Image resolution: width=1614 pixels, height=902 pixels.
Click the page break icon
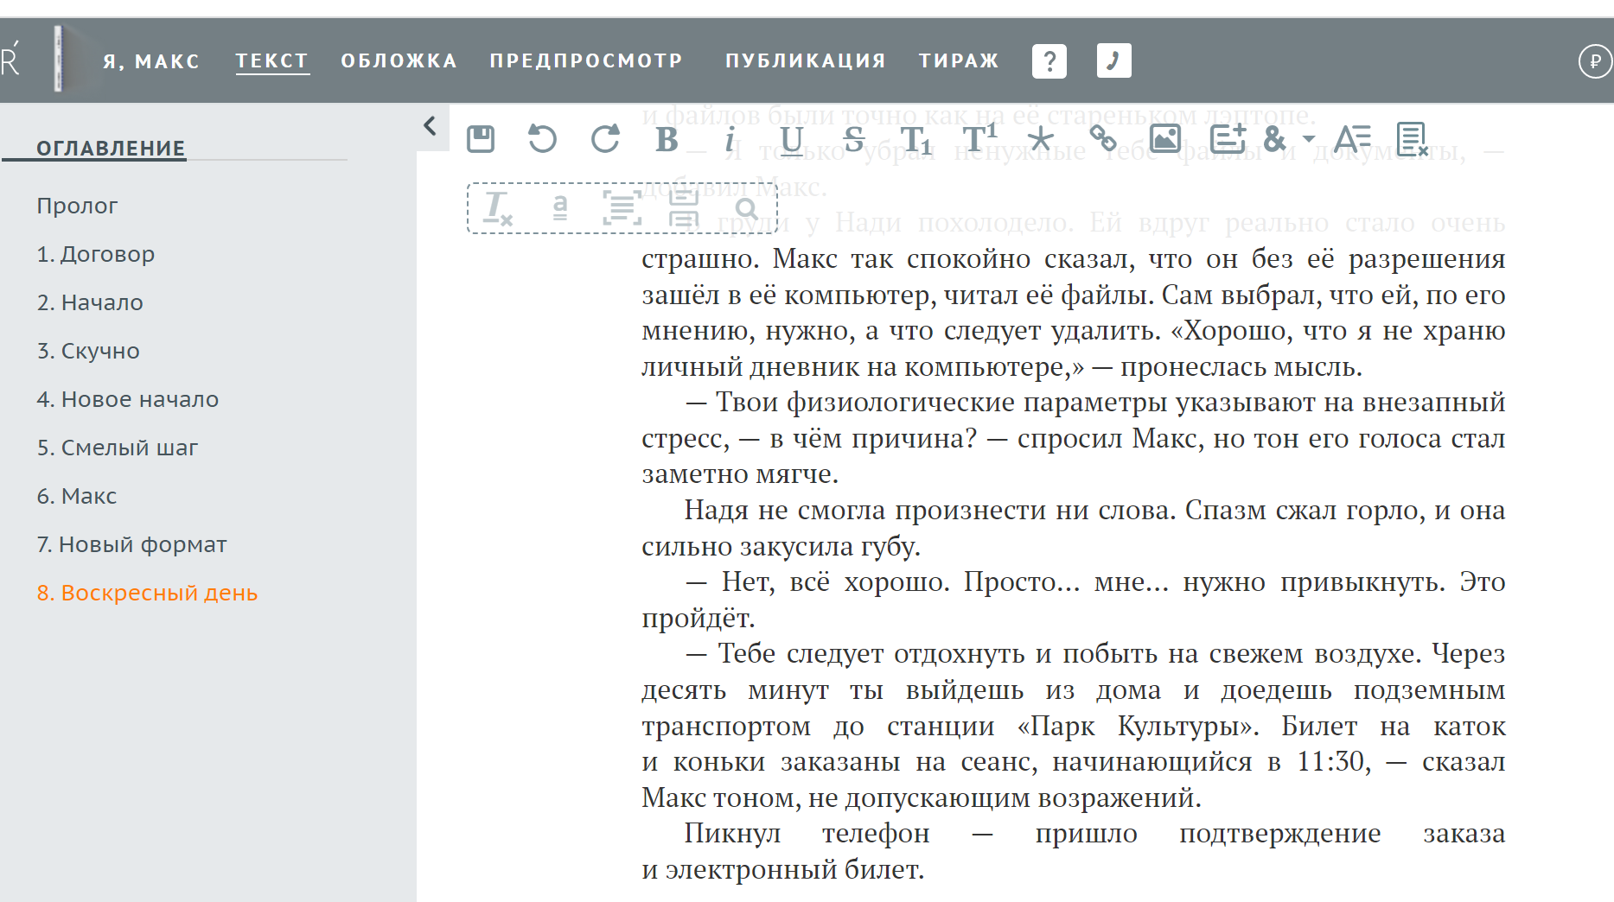pos(684,208)
